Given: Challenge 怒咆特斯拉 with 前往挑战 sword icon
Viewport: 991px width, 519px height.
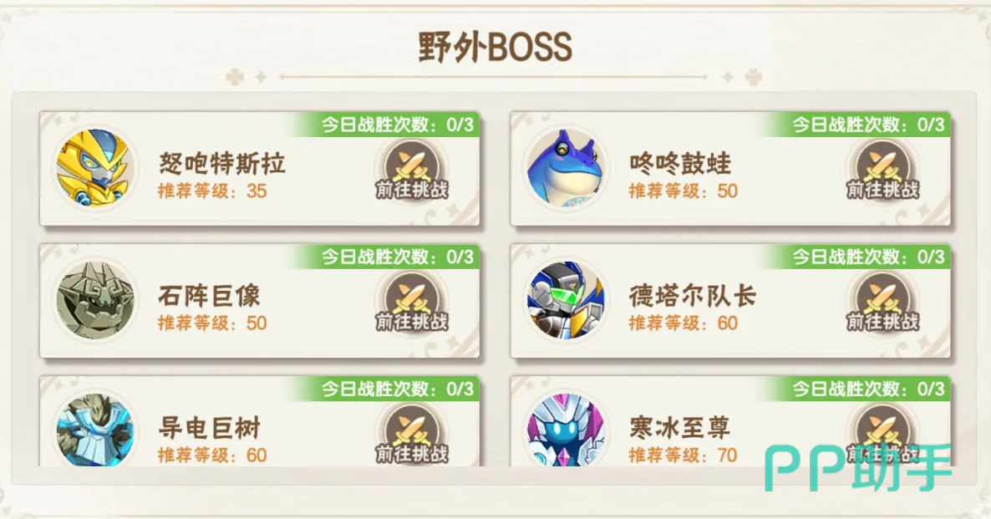Looking at the screenshot, I should click(411, 170).
